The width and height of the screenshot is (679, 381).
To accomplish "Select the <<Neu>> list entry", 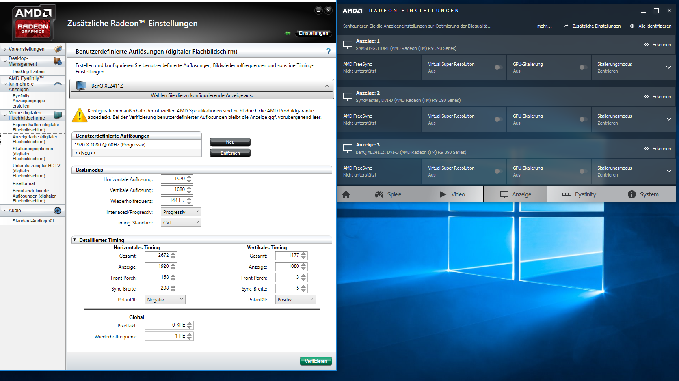I will tap(136, 153).
